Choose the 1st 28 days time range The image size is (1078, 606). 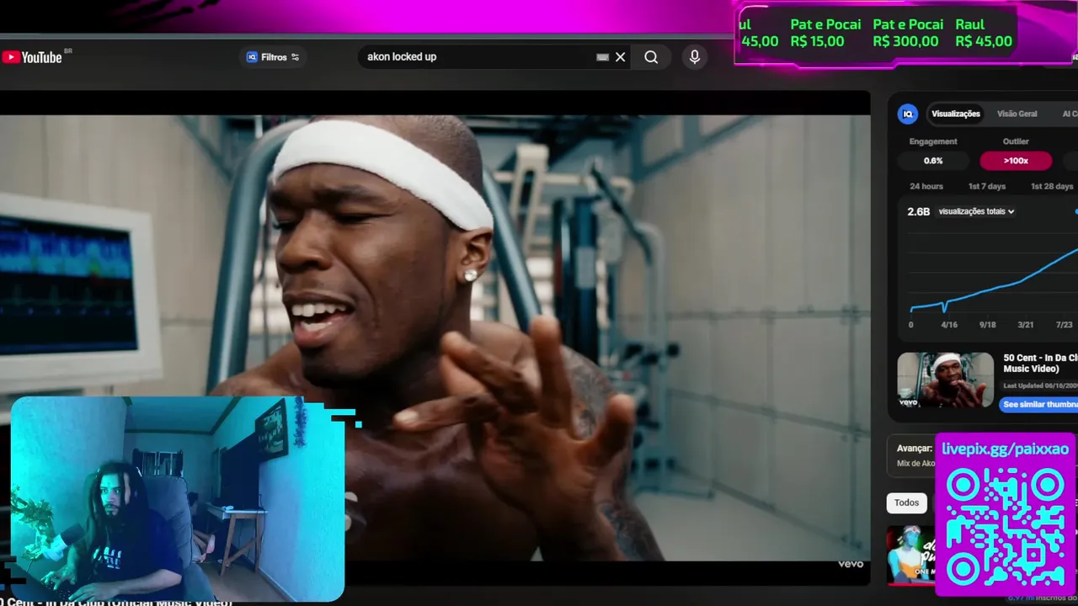[x=1052, y=186]
